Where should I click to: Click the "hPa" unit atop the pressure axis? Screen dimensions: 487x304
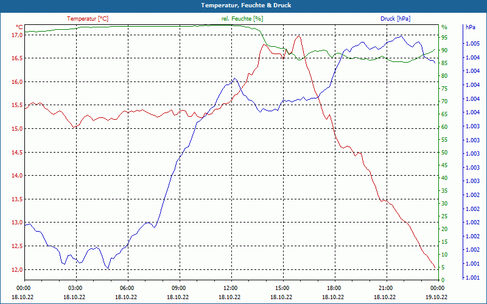471,27
